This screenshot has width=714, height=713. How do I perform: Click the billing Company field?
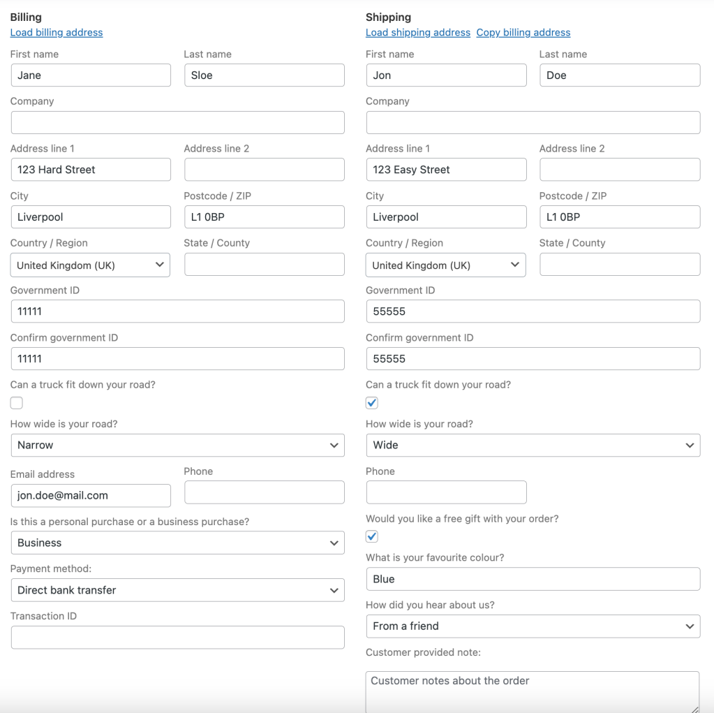pyautogui.click(x=177, y=123)
